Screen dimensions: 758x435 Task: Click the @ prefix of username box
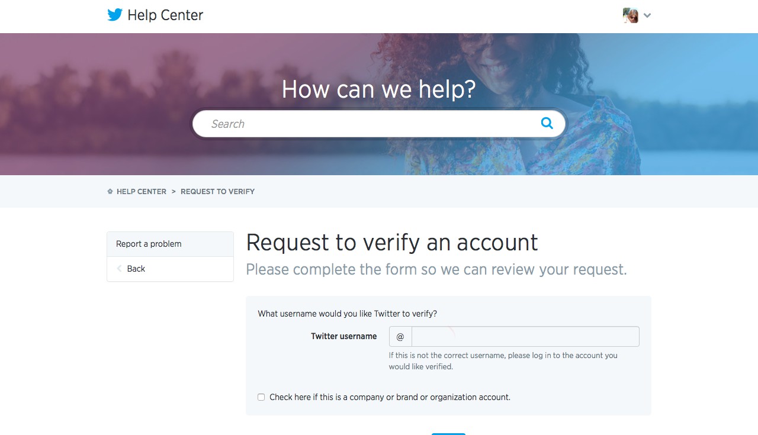click(x=400, y=336)
